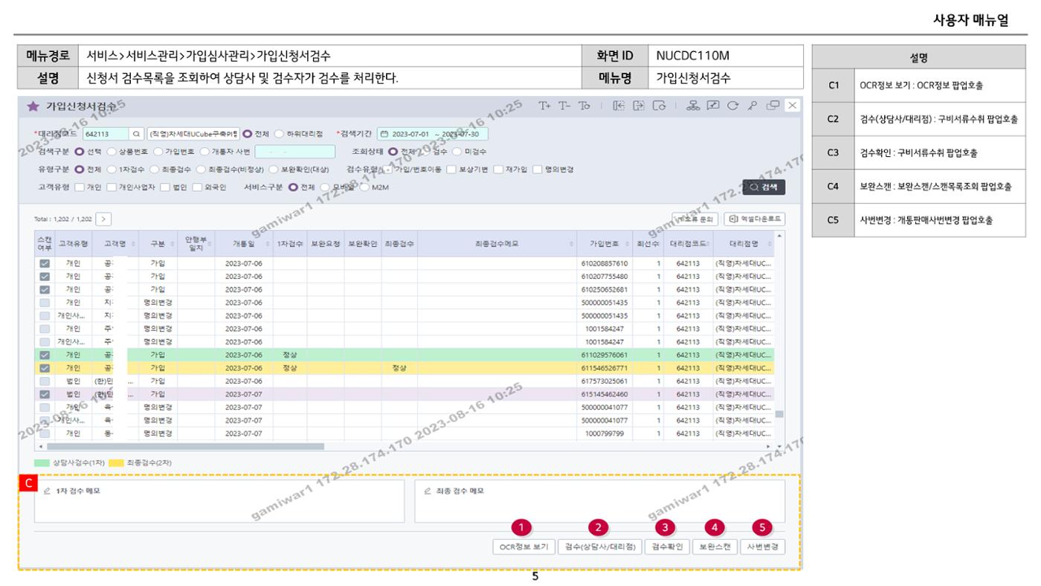Check the 명의변경 checkbox in 검수유형
The image size is (1041, 586).
pyautogui.click(x=537, y=169)
